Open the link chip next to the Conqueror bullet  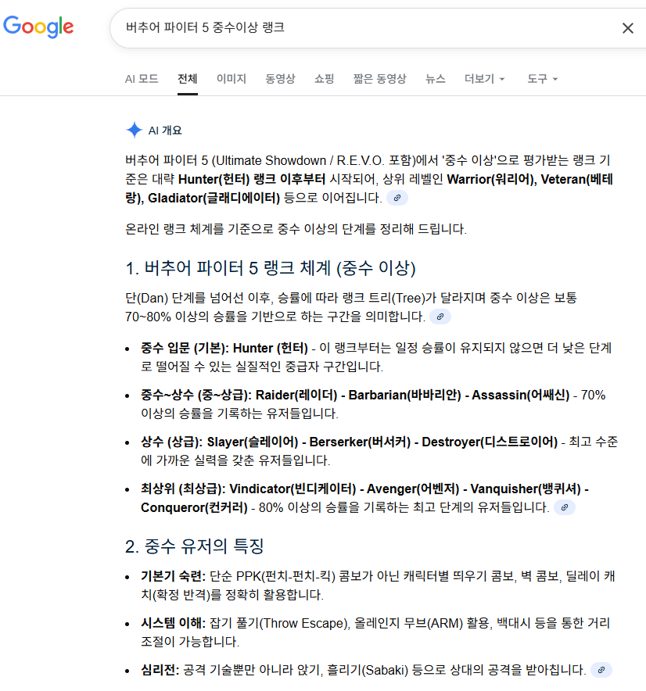pos(565,507)
